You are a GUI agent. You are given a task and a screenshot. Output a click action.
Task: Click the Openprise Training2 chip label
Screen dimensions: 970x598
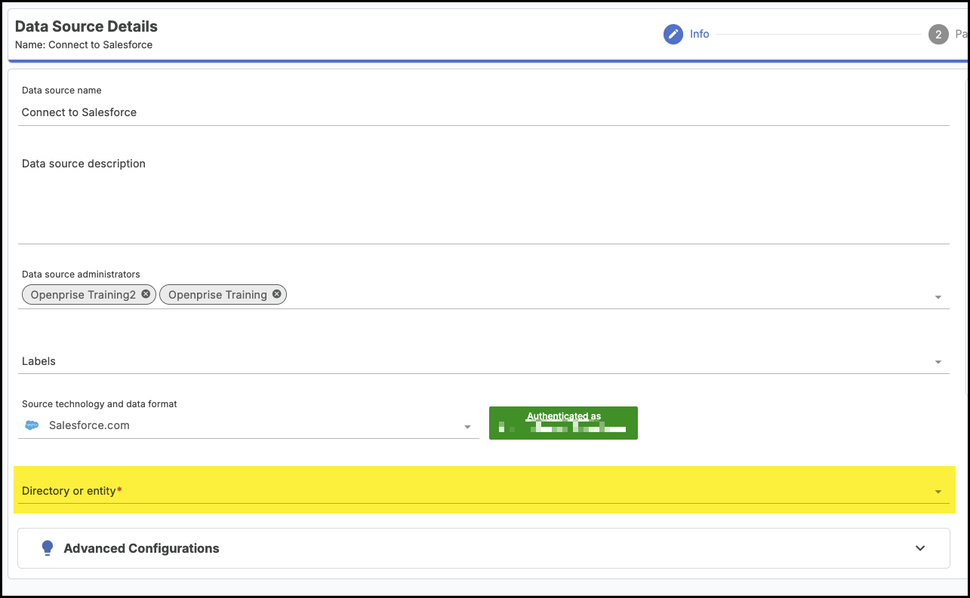83,295
